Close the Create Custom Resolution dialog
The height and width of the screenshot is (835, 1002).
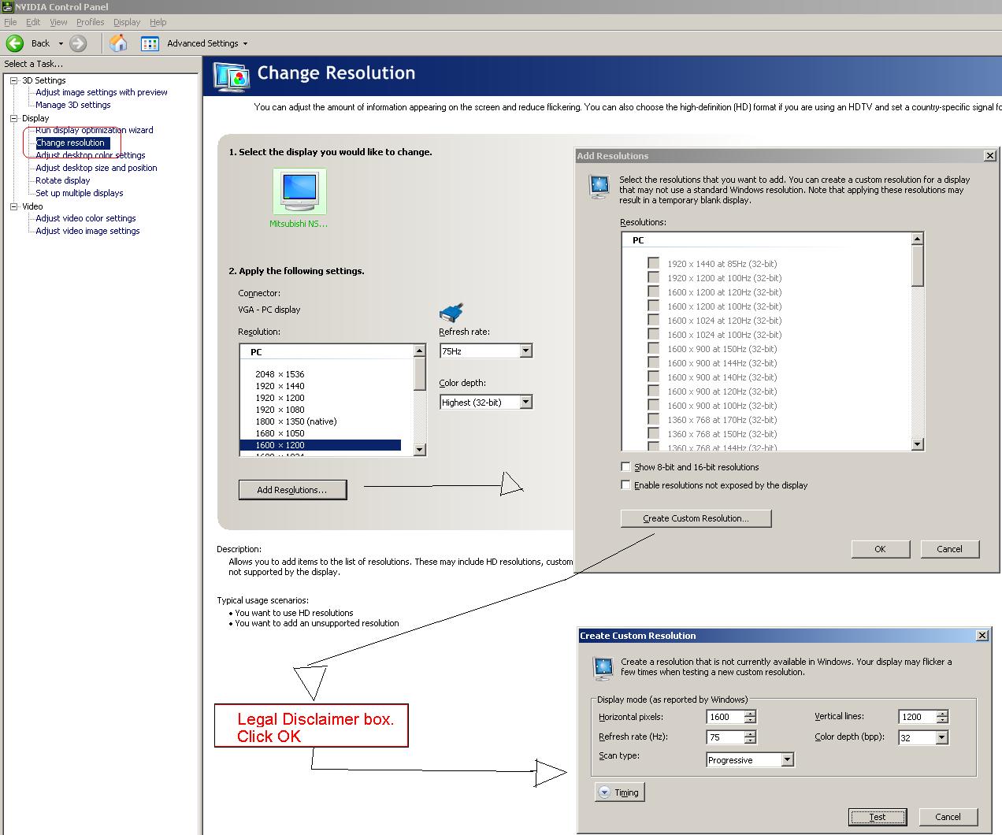pyautogui.click(x=982, y=636)
